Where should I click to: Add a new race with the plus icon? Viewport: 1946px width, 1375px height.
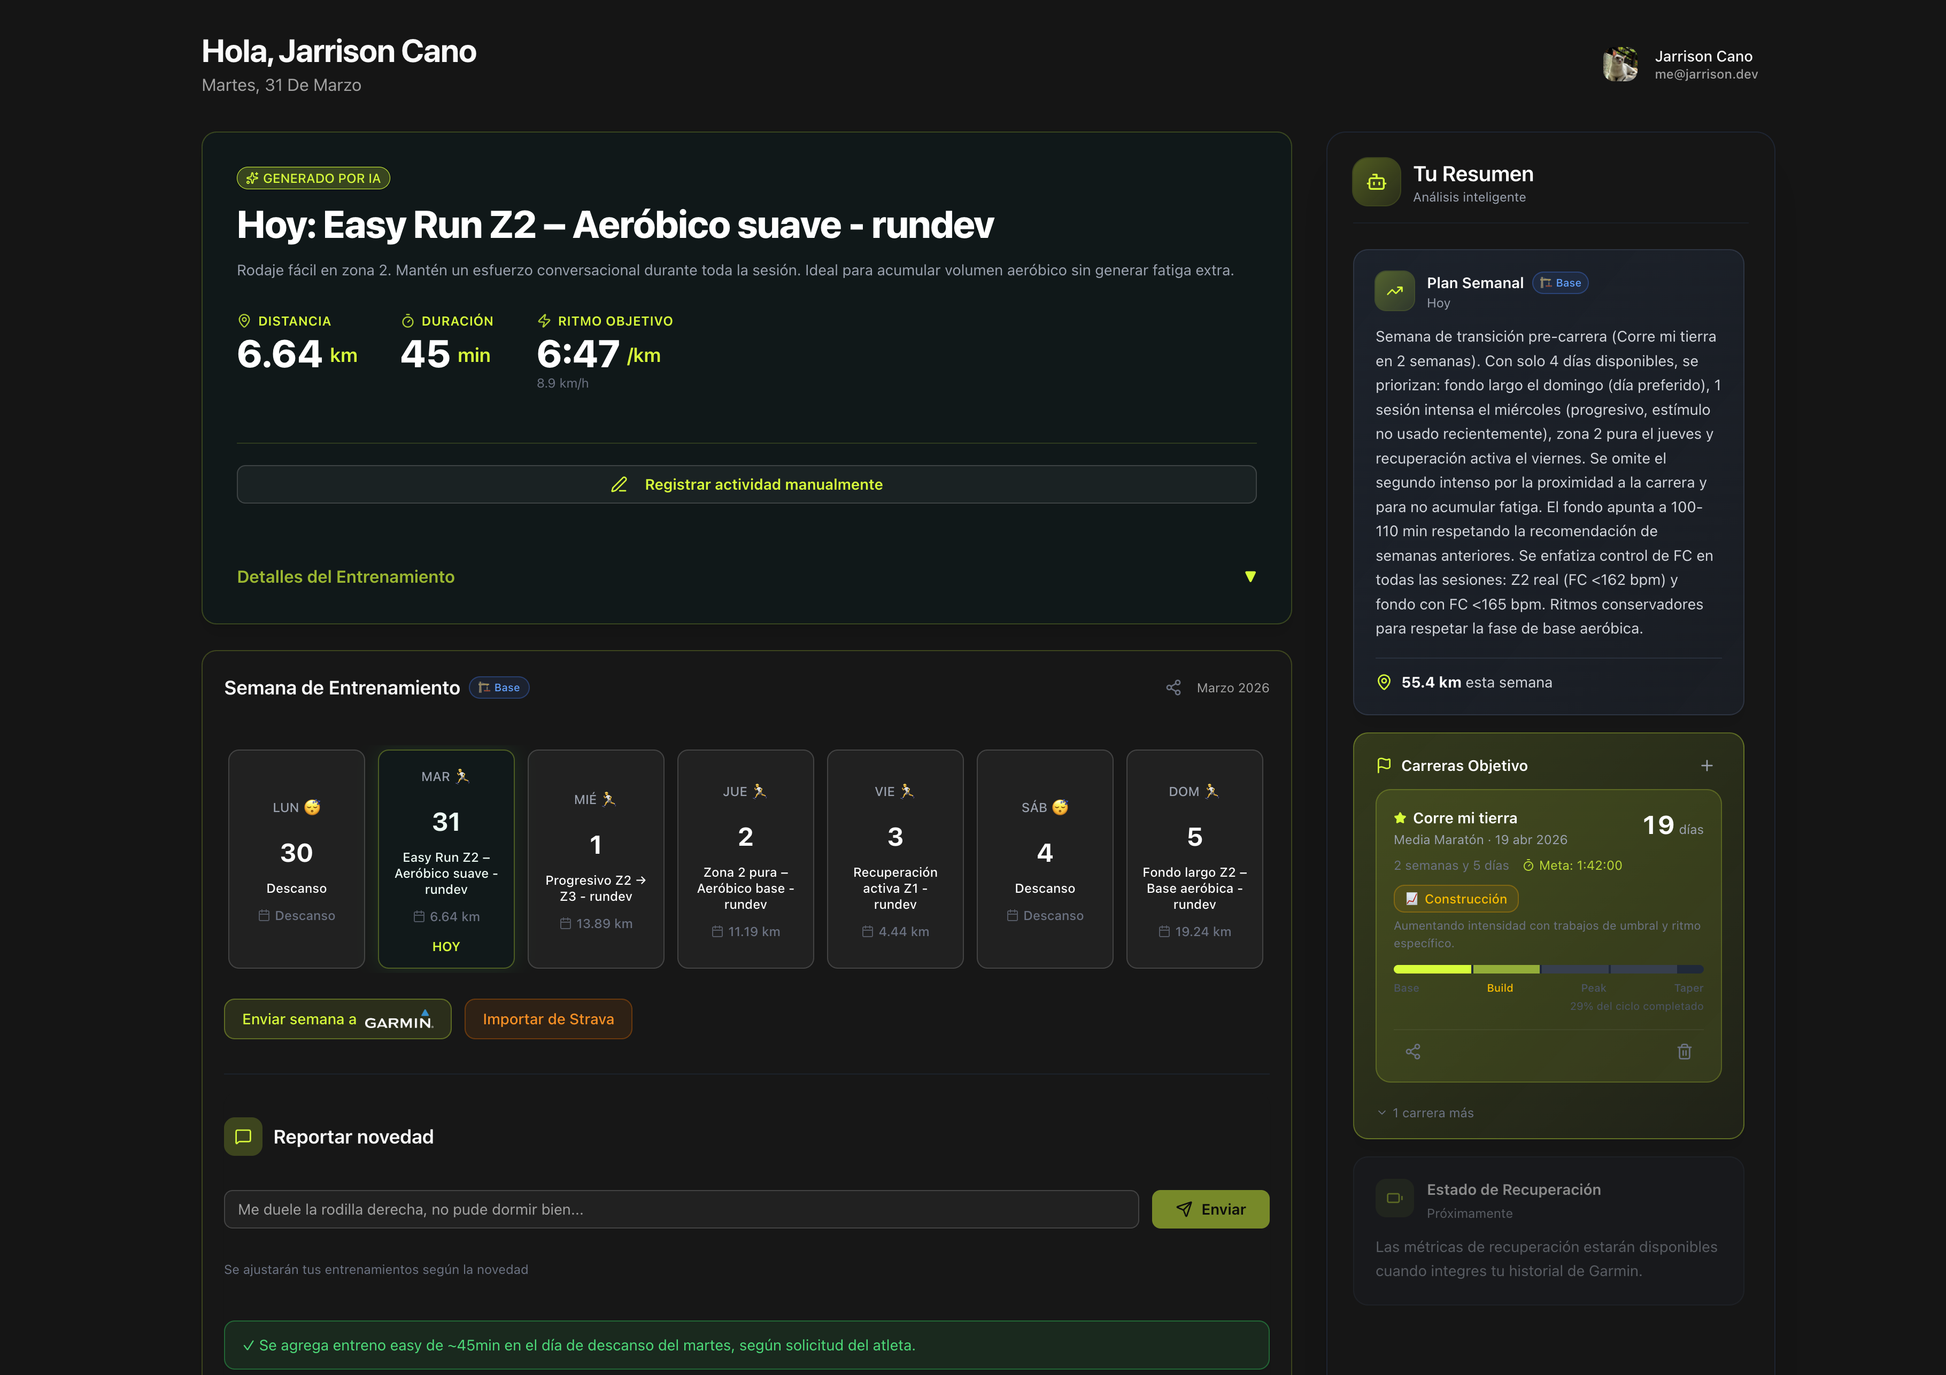pos(1707,764)
